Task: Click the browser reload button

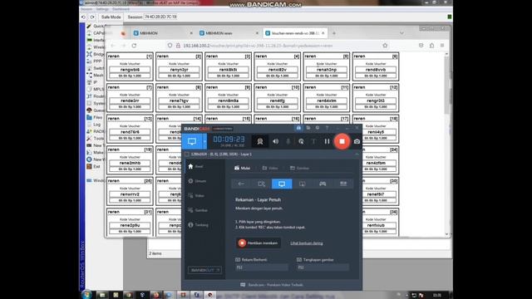Action: coord(134,46)
